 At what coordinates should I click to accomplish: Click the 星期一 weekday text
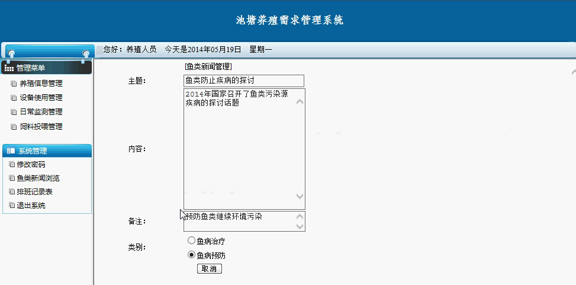[x=260, y=50]
